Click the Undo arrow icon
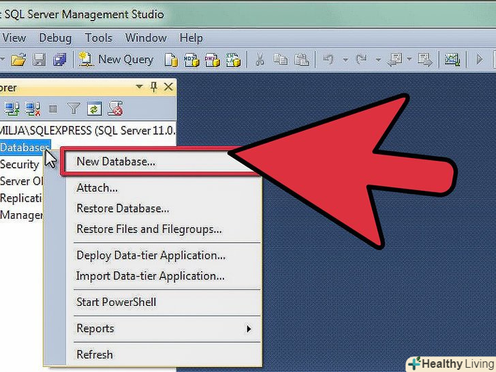The height and width of the screenshot is (372, 496). pyautogui.click(x=328, y=59)
